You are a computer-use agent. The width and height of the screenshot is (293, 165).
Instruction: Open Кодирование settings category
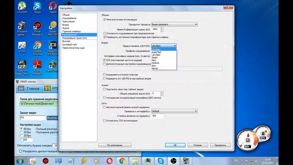pyautogui.click(x=79, y=18)
